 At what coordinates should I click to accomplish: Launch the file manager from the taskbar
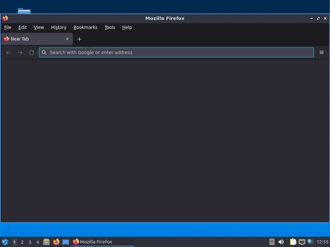click(46, 242)
